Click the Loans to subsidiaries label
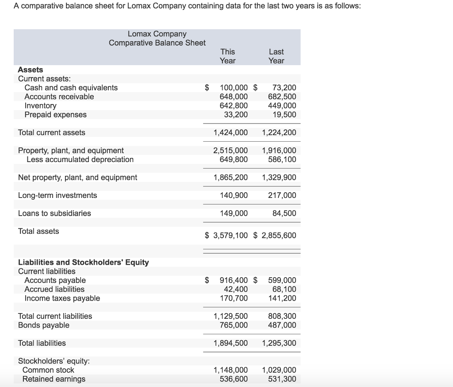The image size is (453, 387). point(54,213)
